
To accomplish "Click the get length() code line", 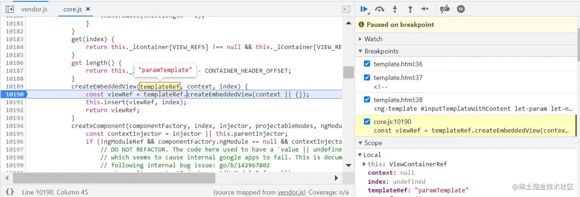I will [x=96, y=63].
